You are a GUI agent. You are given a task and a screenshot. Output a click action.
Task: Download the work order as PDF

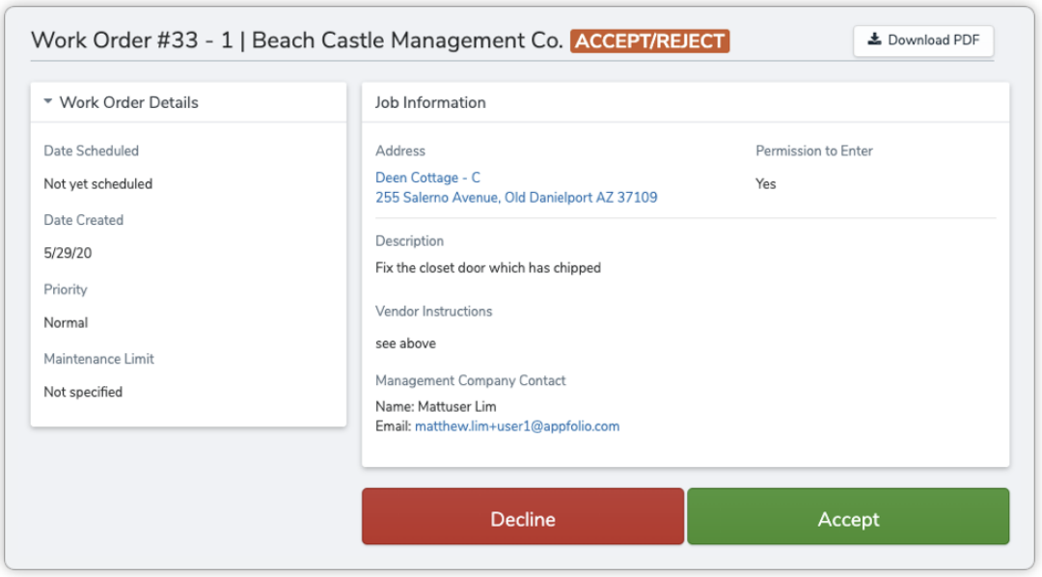click(x=922, y=41)
